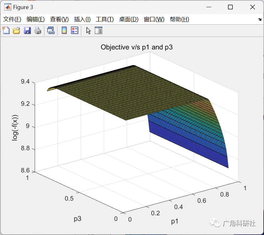Open the 窗口(W) menu
This screenshot has height=235, width=264.
click(x=154, y=19)
